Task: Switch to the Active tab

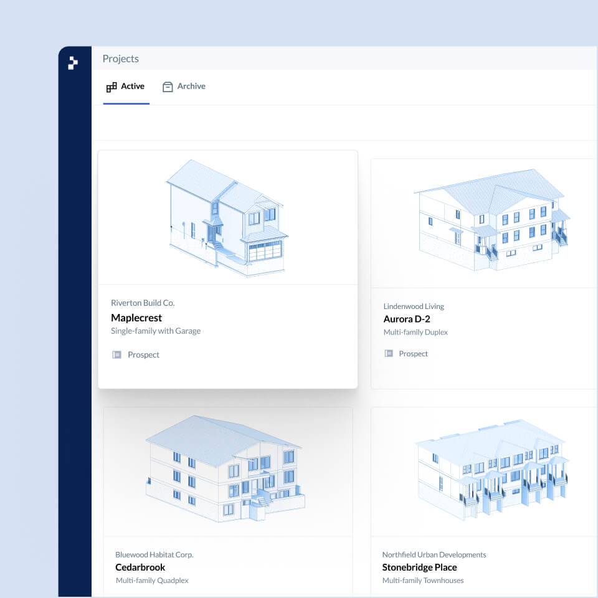Action: tap(126, 87)
